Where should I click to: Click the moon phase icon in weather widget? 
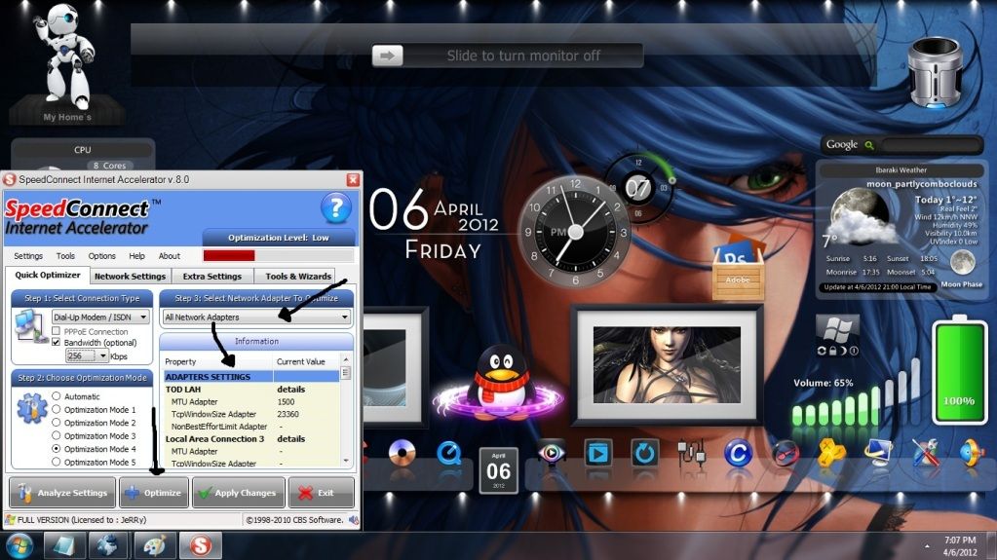[x=963, y=262]
